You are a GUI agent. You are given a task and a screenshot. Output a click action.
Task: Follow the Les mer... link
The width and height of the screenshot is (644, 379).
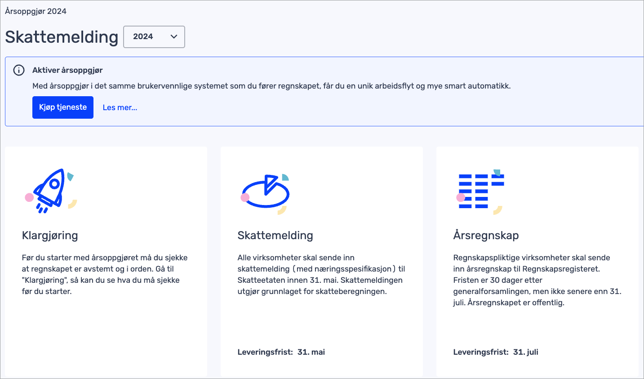point(120,107)
